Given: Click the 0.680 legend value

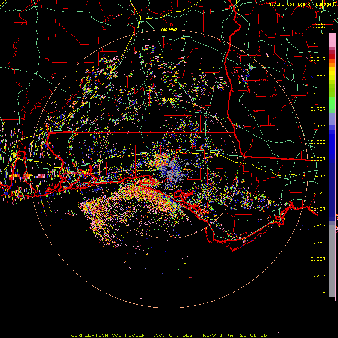Looking at the screenshot, I should click(318, 142).
